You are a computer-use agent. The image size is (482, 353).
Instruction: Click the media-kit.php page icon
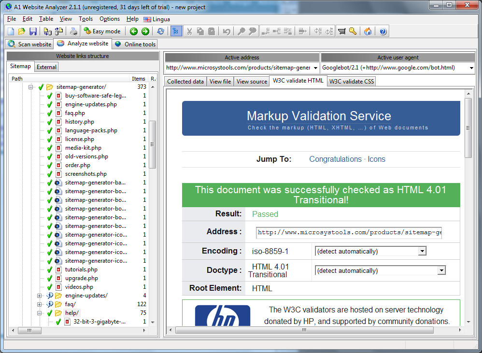(58, 148)
